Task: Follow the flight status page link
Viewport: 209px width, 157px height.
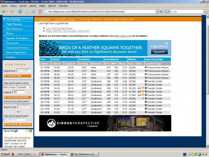Action: click(x=123, y=36)
